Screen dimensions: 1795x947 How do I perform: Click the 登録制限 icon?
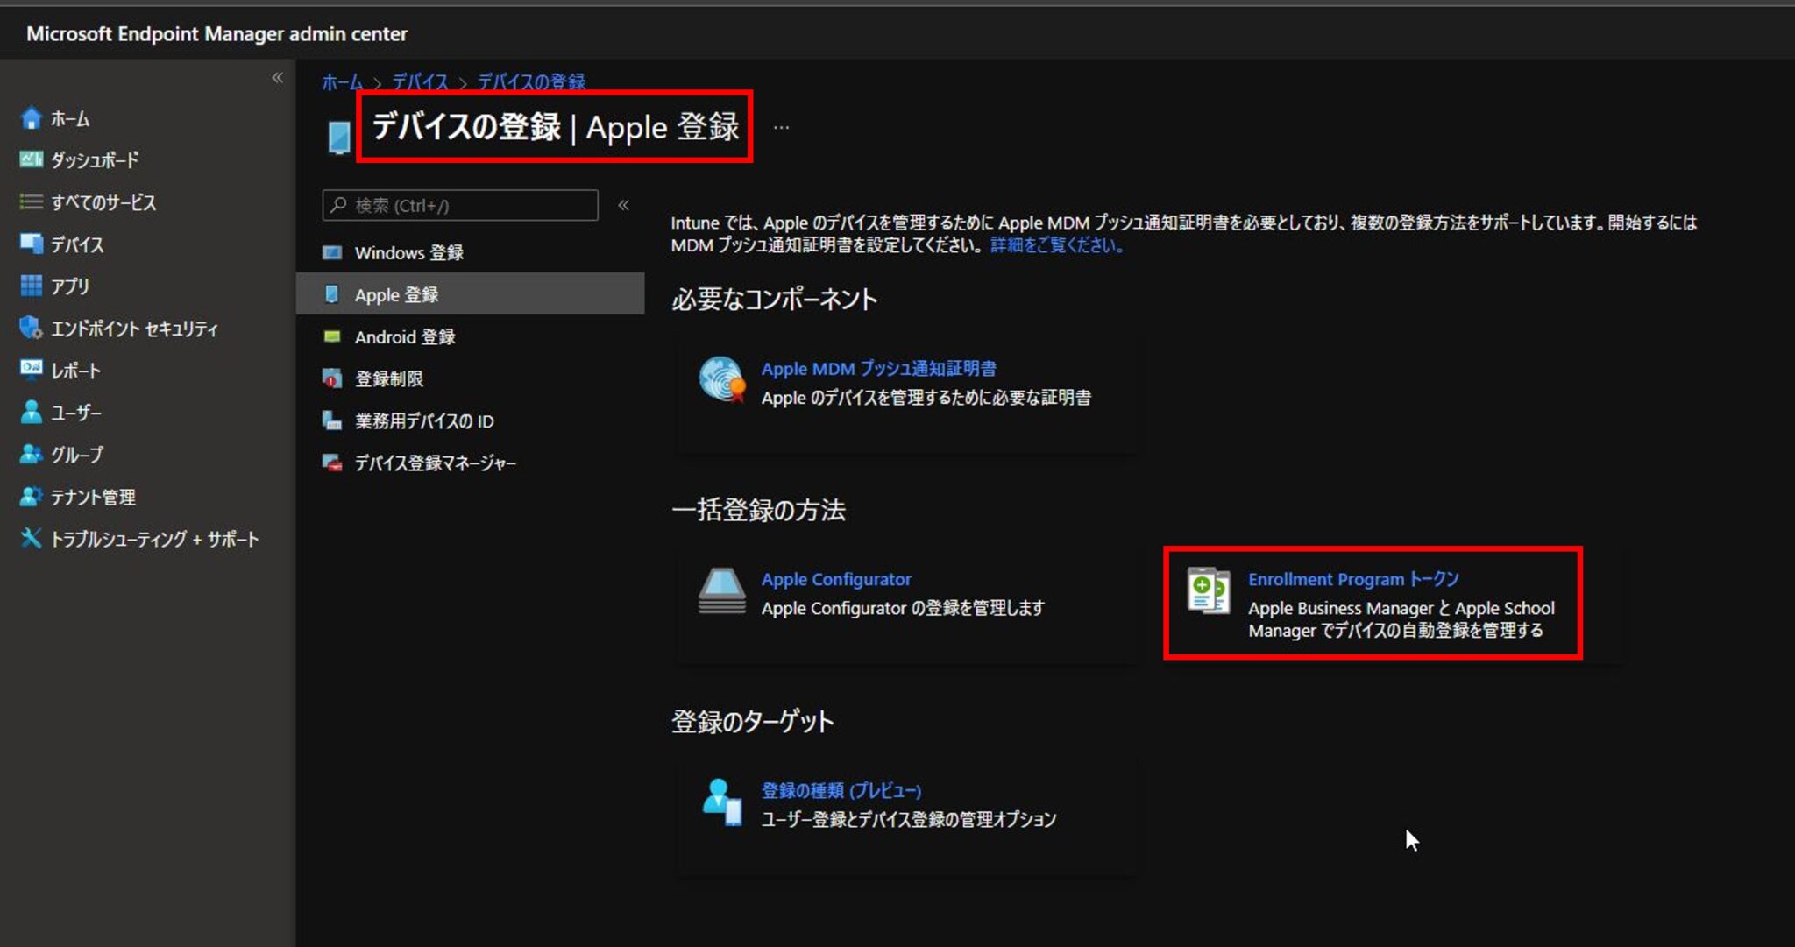pos(332,378)
